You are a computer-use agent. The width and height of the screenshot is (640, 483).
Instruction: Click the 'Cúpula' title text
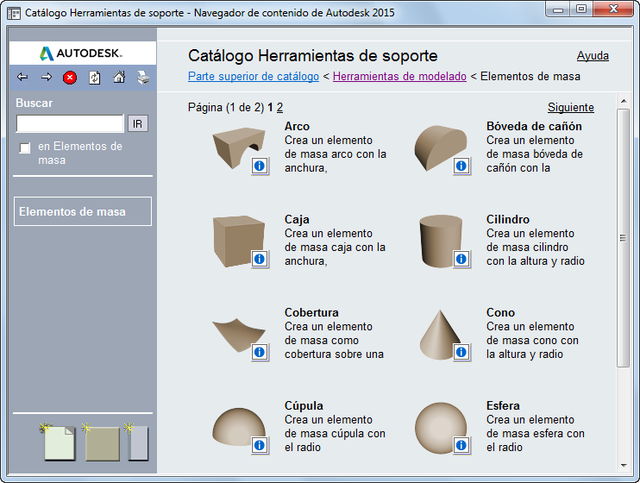(304, 406)
